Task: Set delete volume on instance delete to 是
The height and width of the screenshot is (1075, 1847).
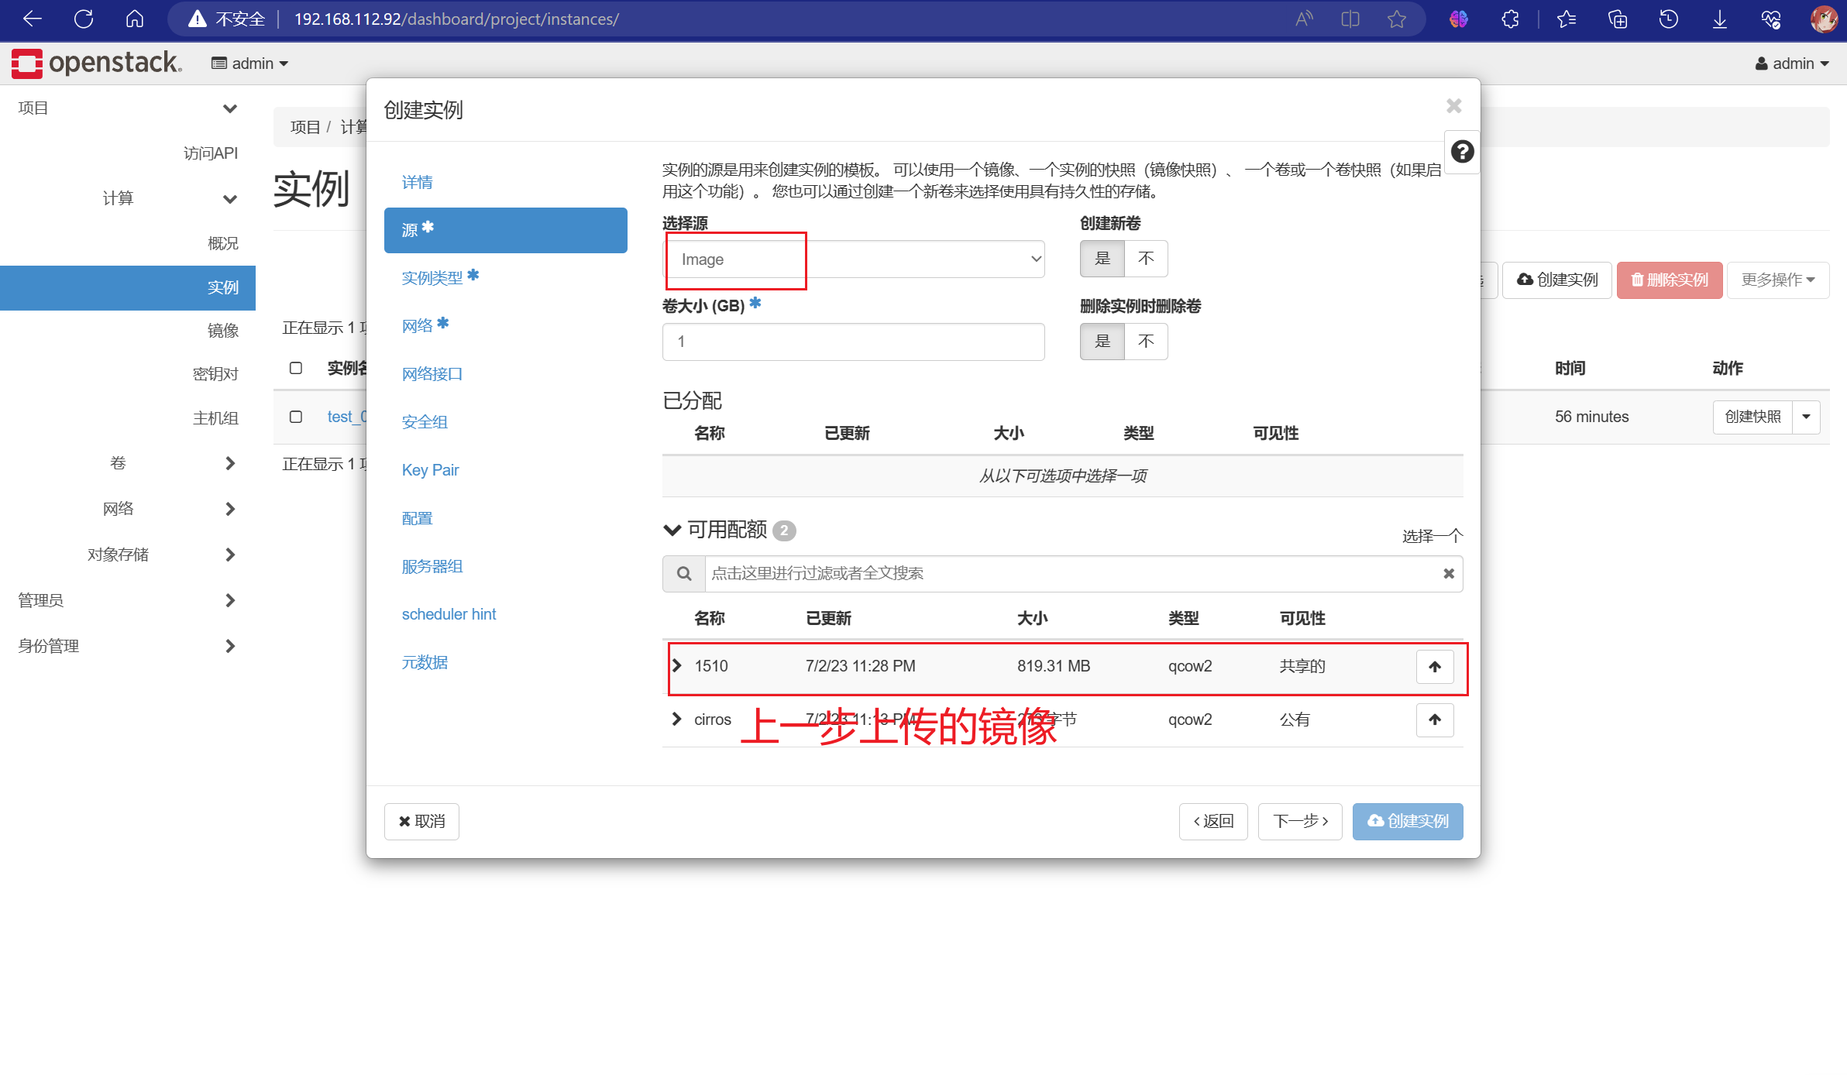Action: (x=1102, y=342)
